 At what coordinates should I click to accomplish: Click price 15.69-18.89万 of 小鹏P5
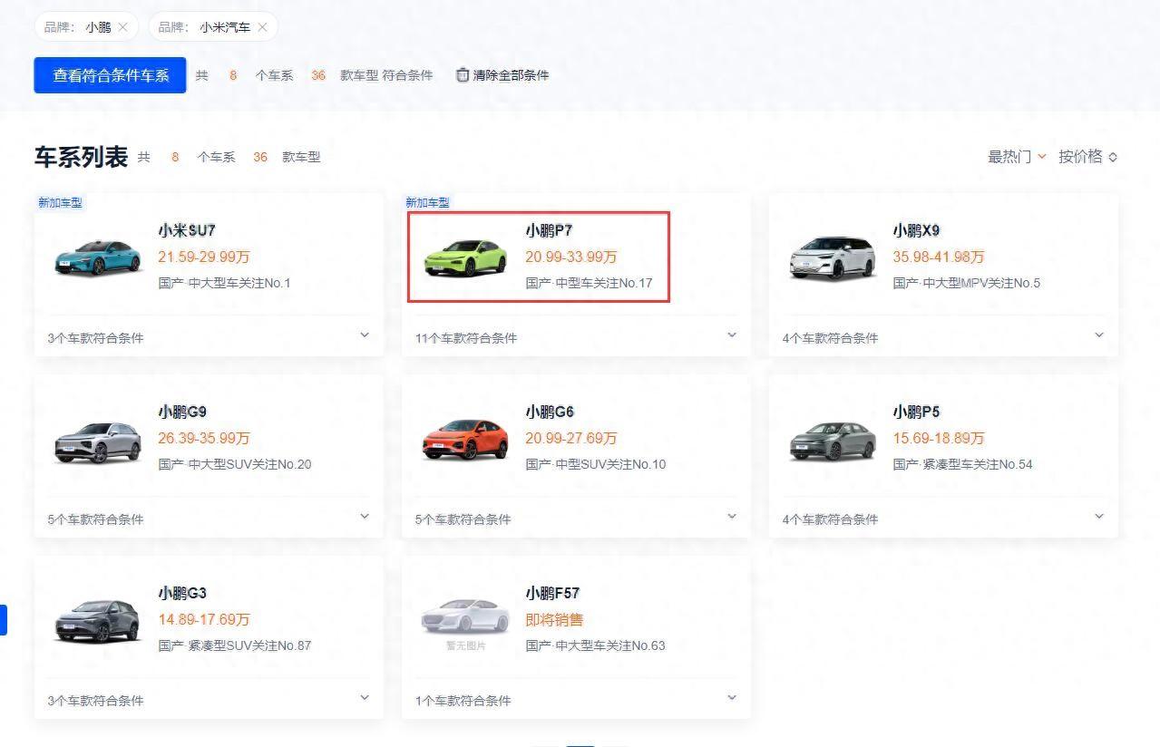click(x=939, y=438)
